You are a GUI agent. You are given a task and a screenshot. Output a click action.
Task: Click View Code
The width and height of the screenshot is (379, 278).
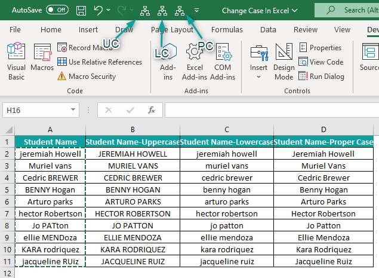321,62
